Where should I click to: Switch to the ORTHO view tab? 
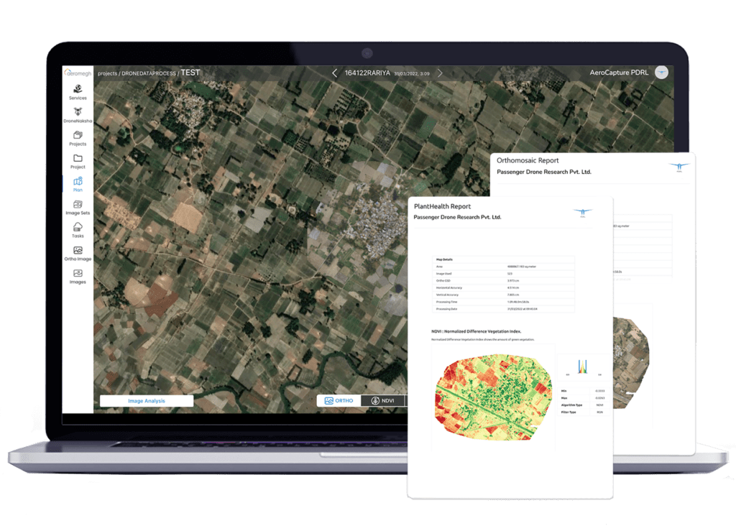(x=339, y=401)
